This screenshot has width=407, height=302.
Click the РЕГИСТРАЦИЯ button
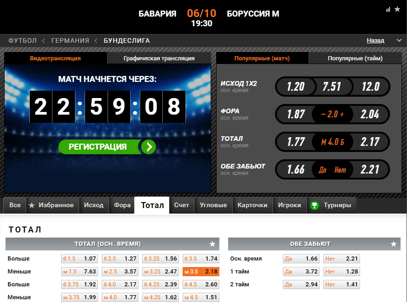pyautogui.click(x=107, y=147)
